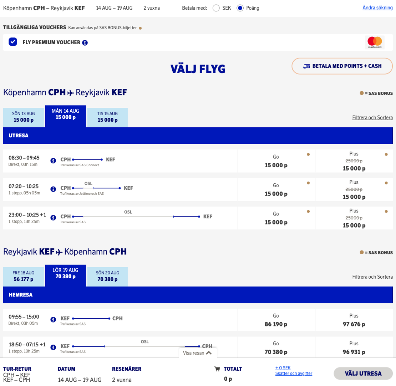Choose Plus 15 000 p for 08:30 direct flight
The image size is (396, 386).
pos(354,161)
